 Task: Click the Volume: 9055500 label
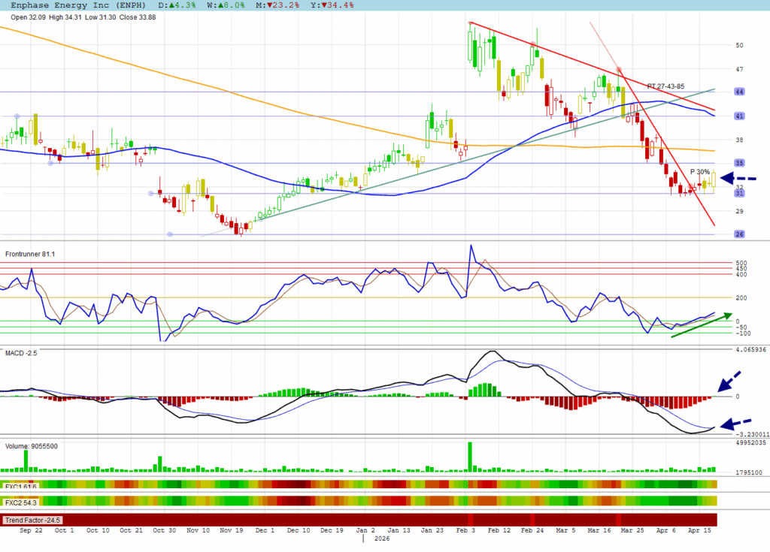coord(32,446)
